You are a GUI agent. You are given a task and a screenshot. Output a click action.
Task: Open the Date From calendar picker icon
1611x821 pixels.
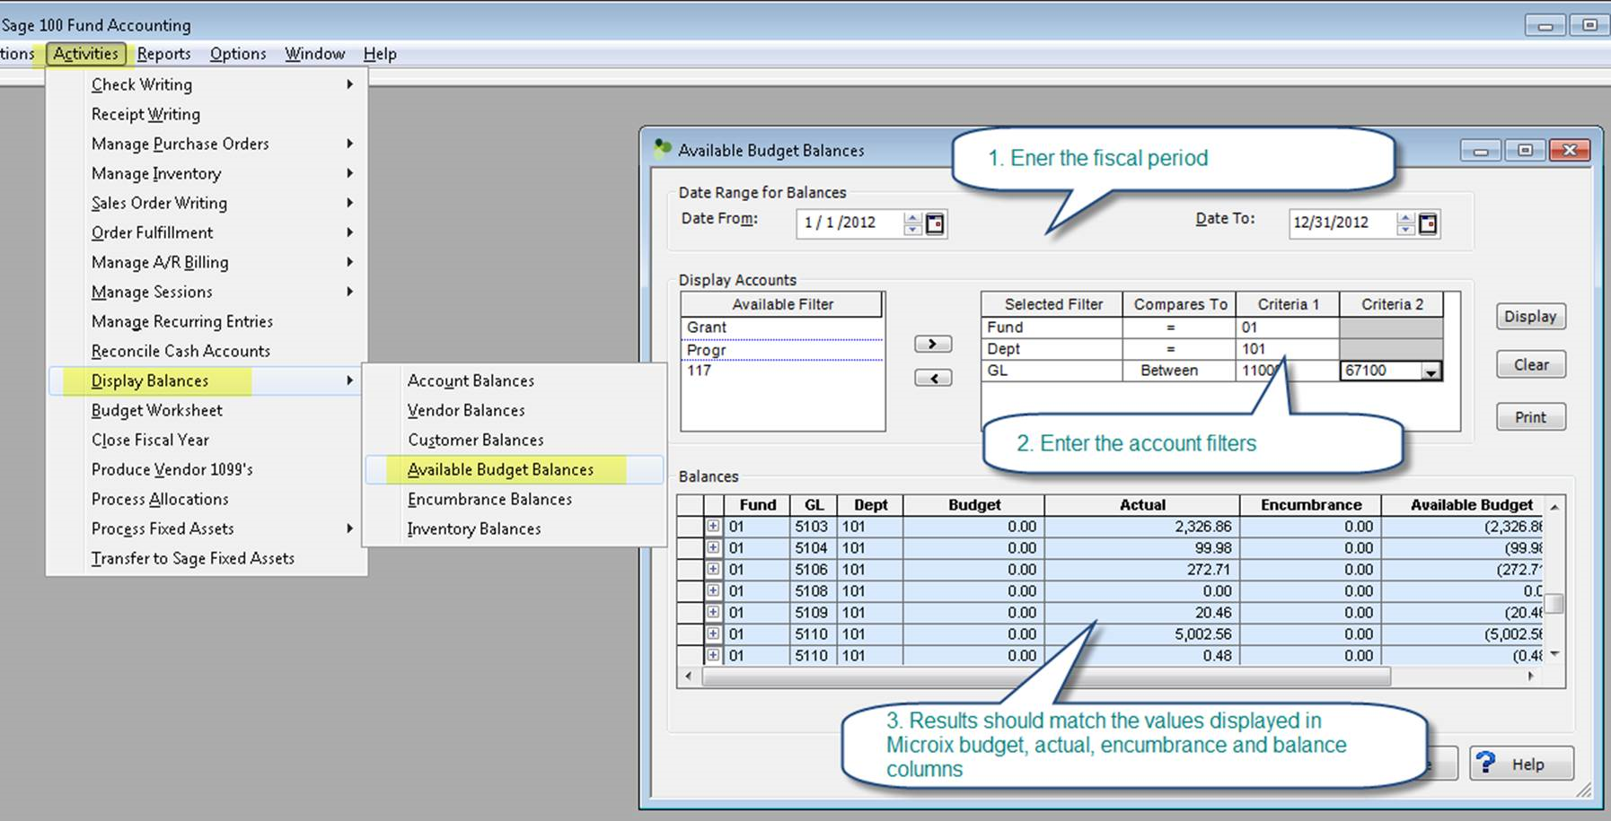(935, 223)
